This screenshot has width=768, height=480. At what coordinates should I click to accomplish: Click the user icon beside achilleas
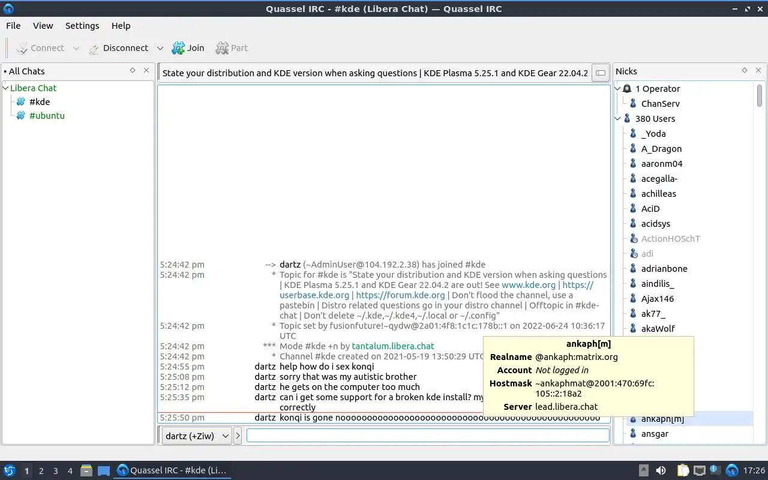633,194
